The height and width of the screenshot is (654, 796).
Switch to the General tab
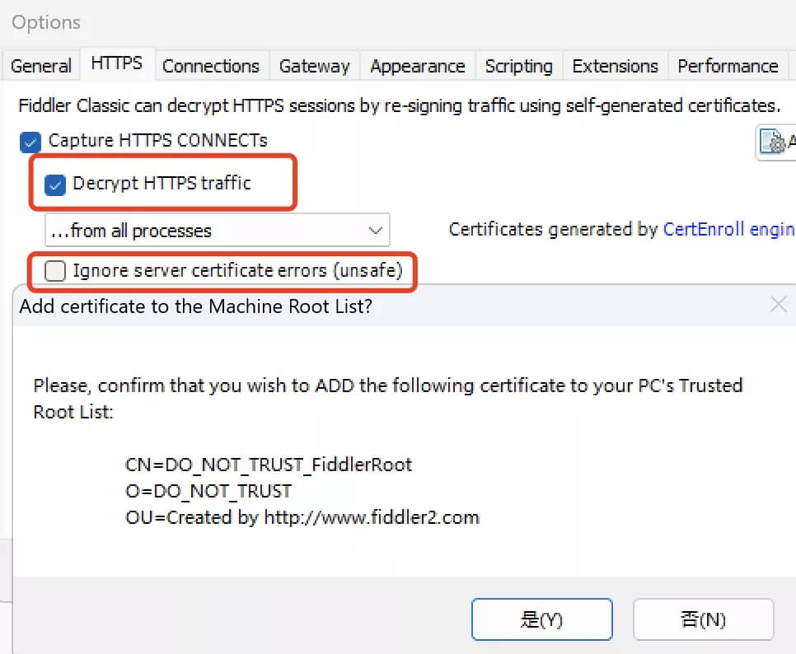click(x=40, y=66)
